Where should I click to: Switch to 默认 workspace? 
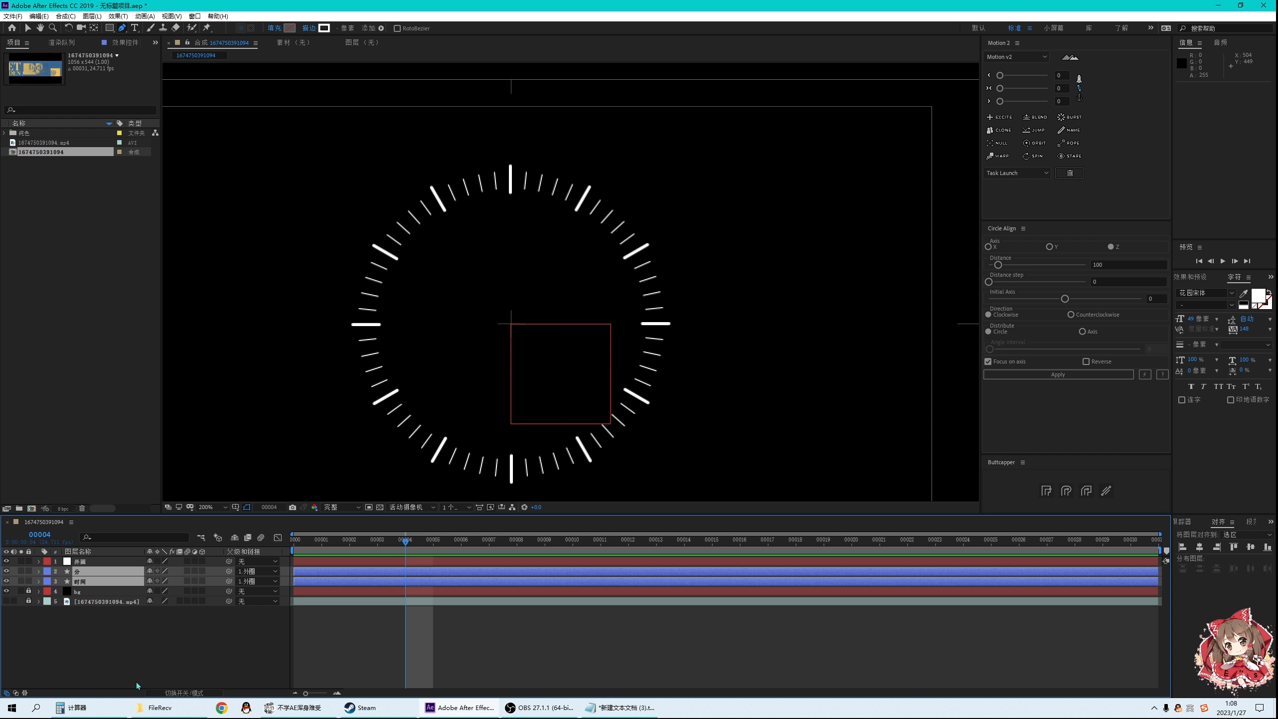coord(978,28)
